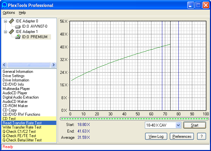Open Drive Information in function list

click(x=29, y=80)
